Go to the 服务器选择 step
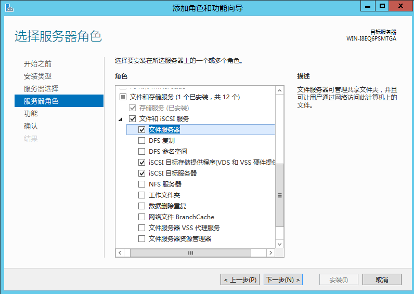 [x=41, y=89]
